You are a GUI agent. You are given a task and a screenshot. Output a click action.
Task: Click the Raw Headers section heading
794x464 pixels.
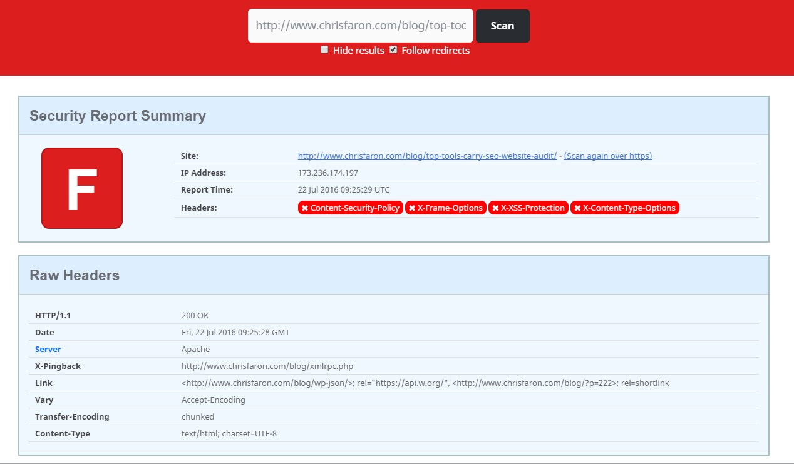[x=75, y=276]
